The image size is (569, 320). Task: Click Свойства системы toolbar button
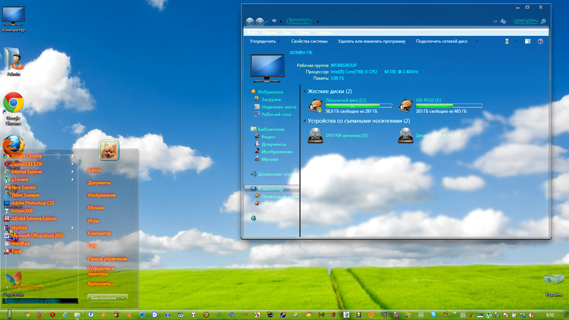309,41
